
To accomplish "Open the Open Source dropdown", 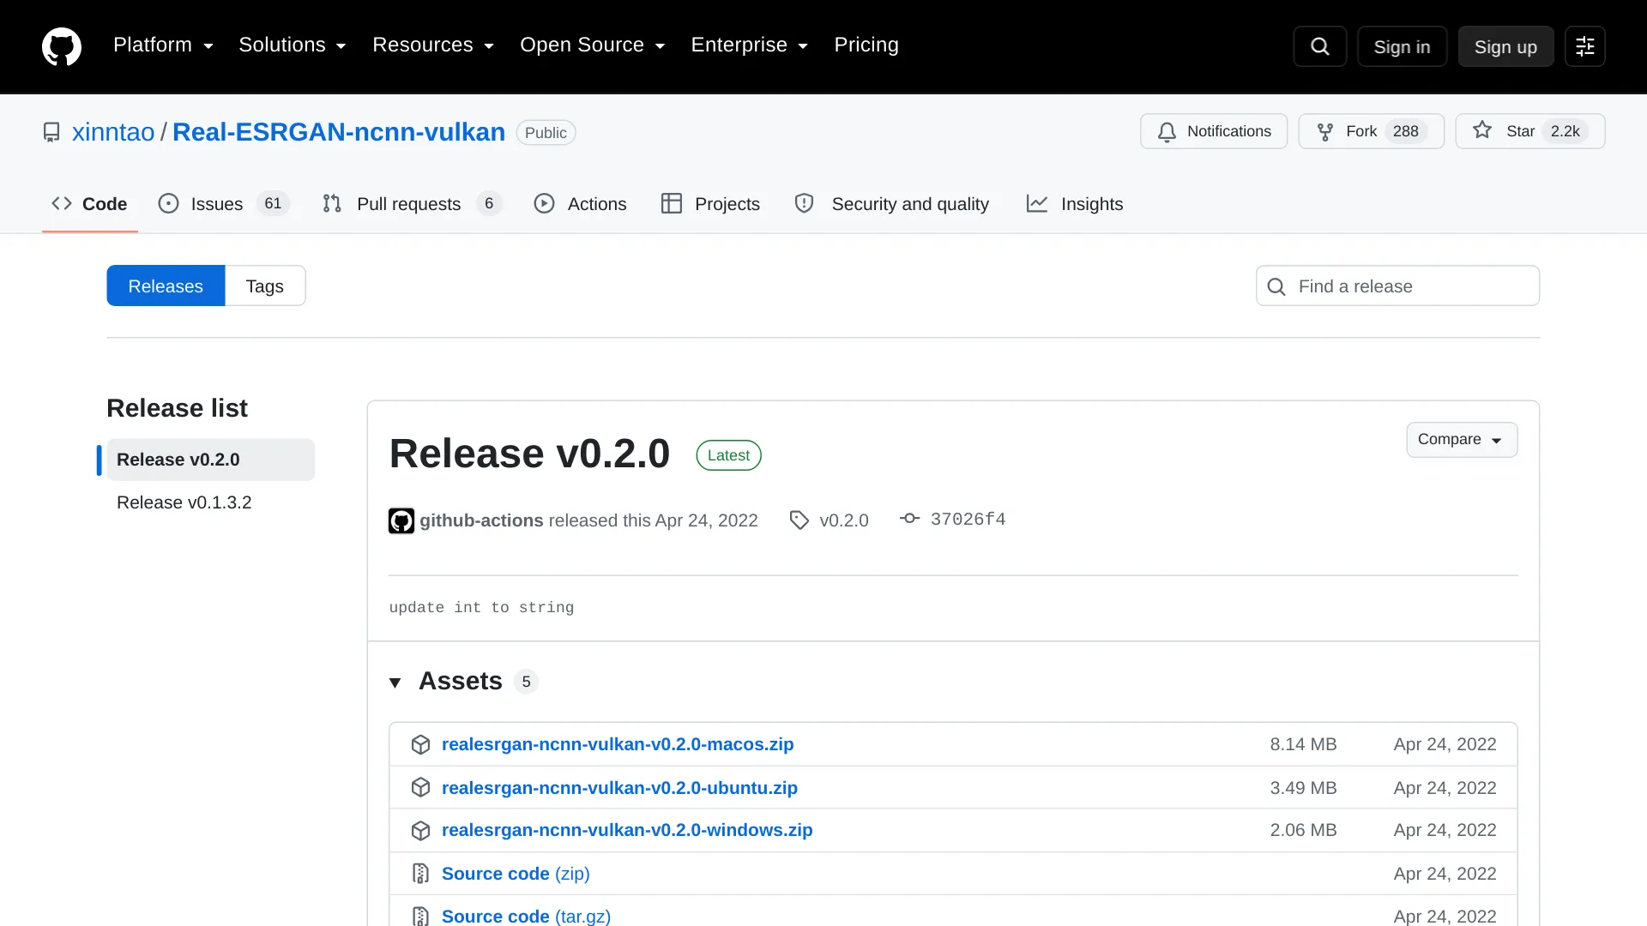I will 593,45.
